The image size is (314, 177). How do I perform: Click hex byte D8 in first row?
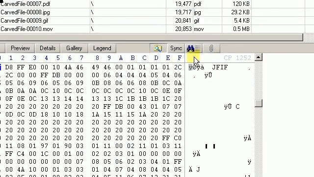click(x=9, y=67)
